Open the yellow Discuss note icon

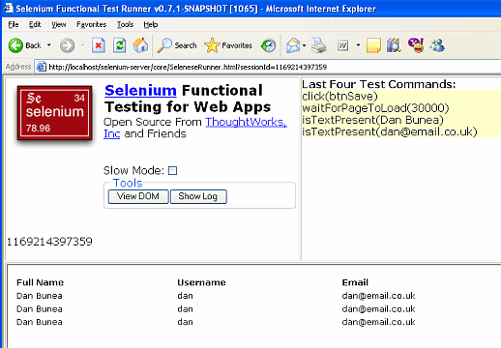pyautogui.click(x=373, y=45)
